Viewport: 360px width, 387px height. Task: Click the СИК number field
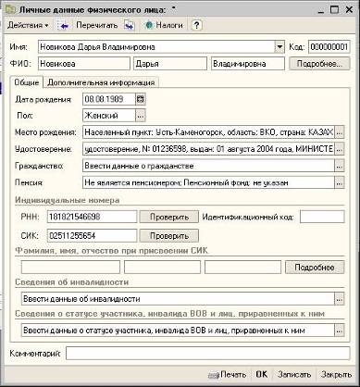[x=92, y=236]
